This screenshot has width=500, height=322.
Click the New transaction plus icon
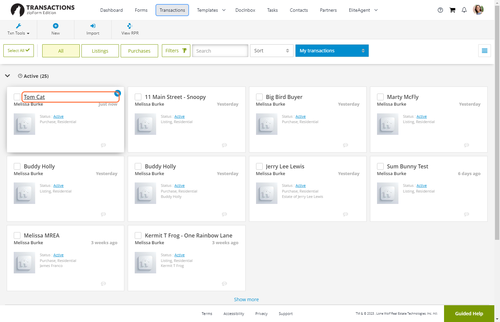point(56,26)
